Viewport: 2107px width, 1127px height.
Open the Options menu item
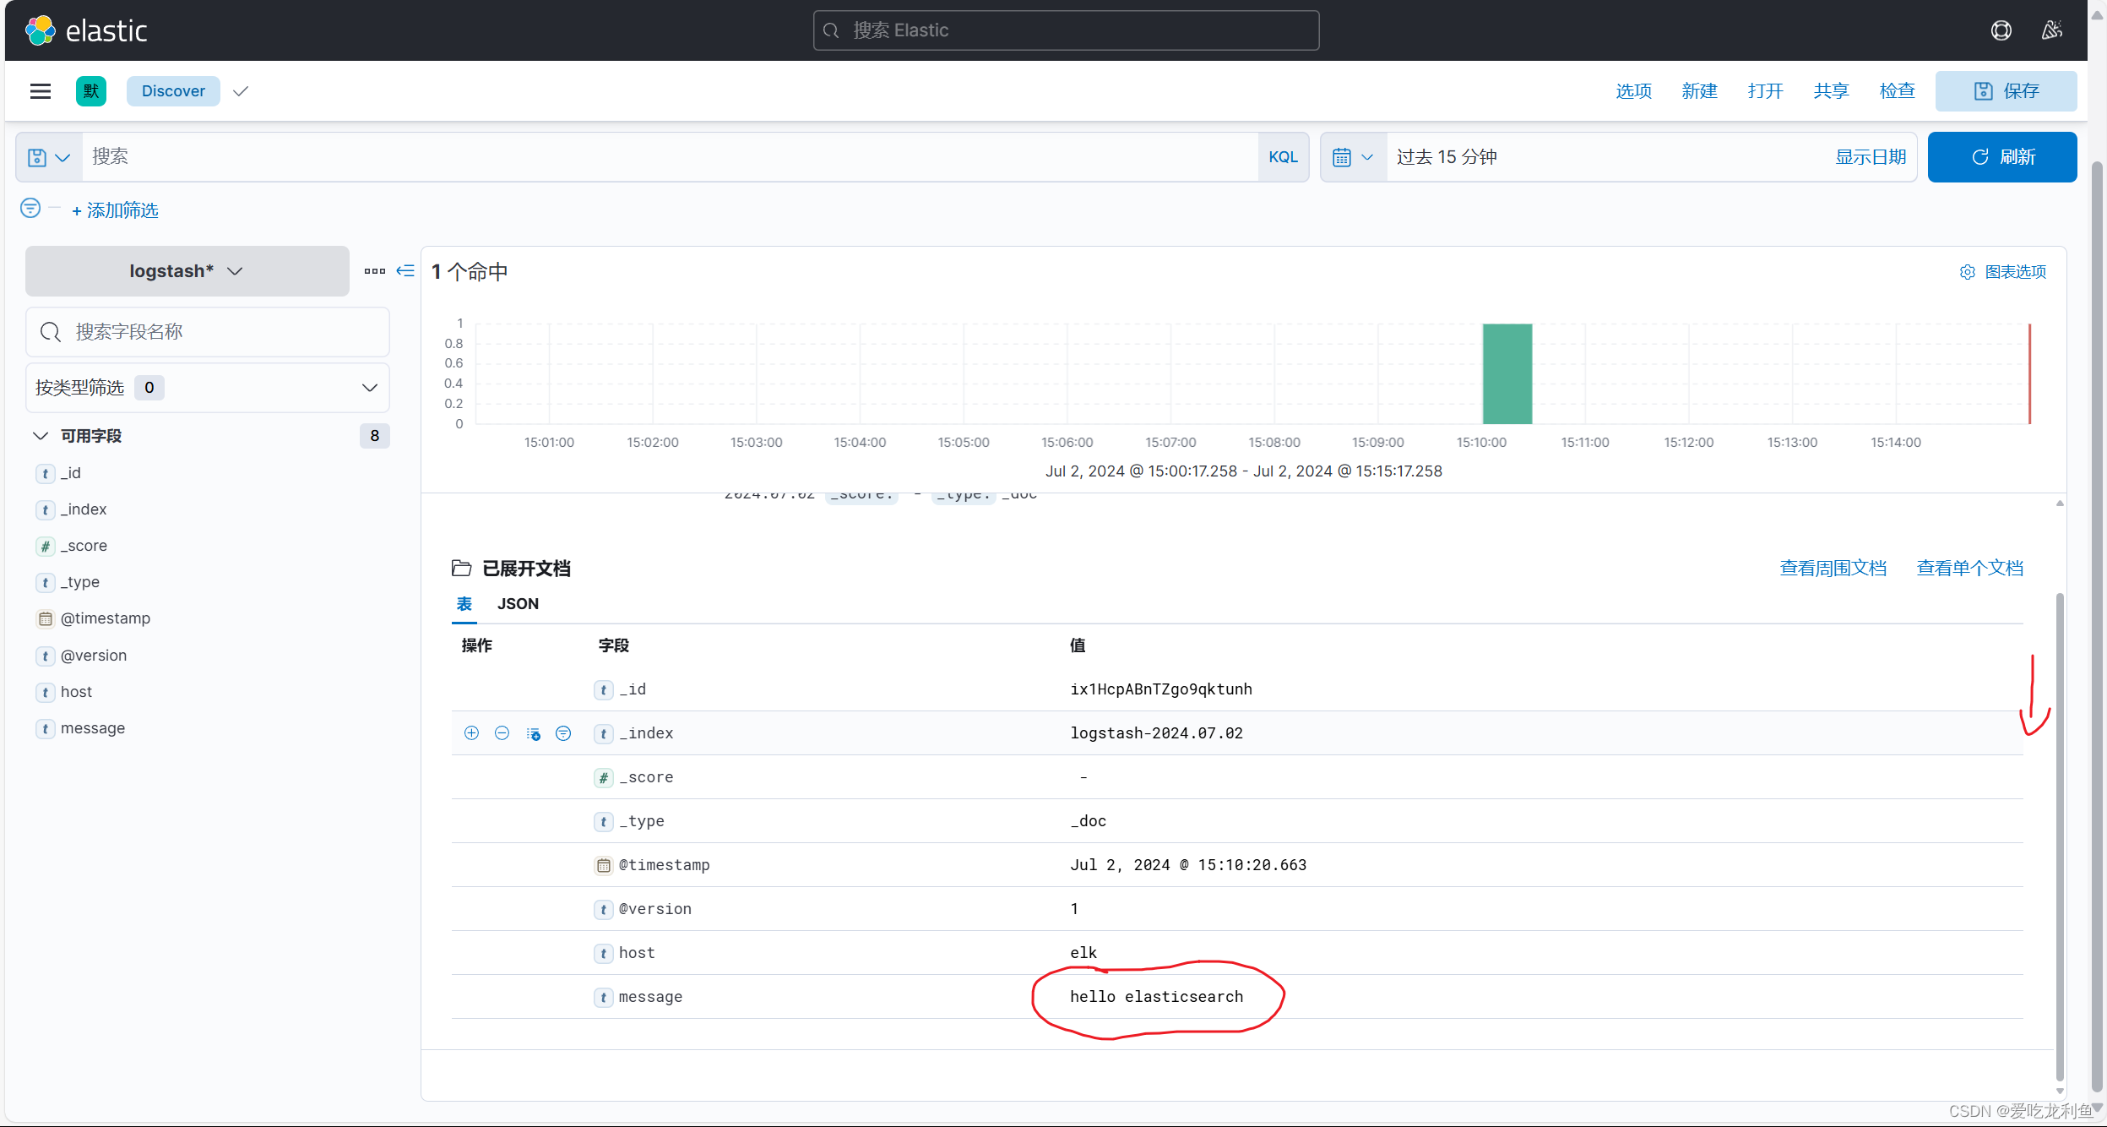[1633, 91]
